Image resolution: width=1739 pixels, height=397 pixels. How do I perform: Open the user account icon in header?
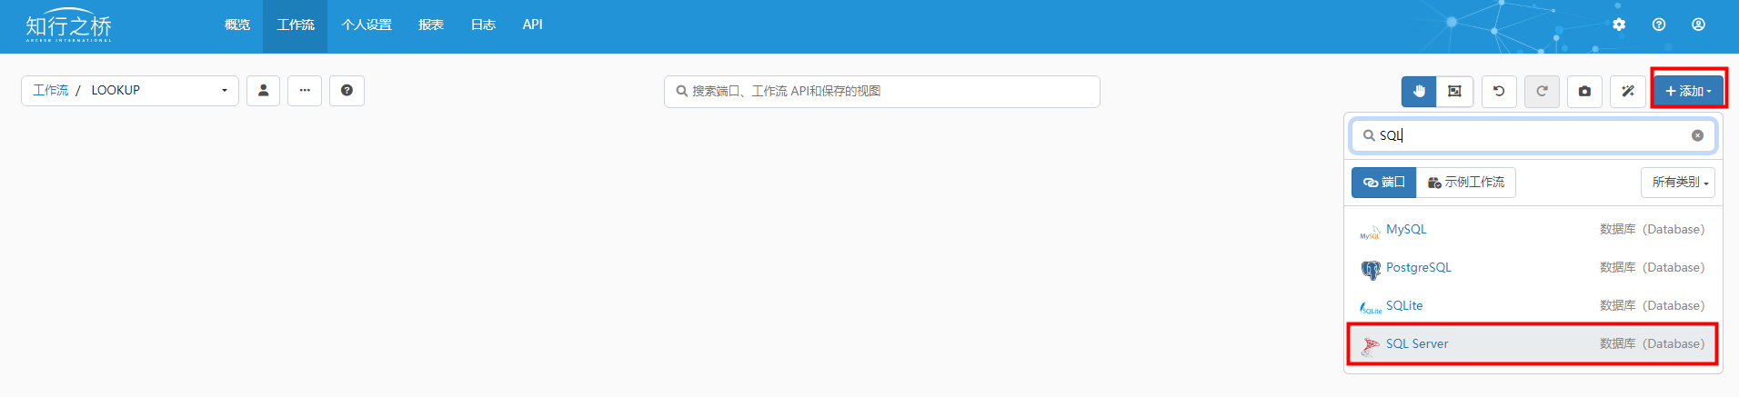point(1698,25)
